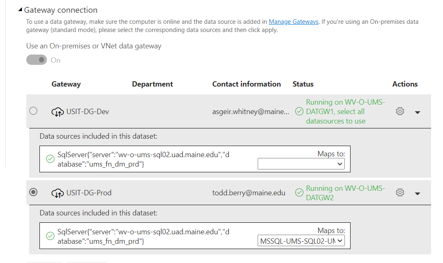This screenshot has height=263, width=443.
Task: Click the Status column header
Action: 303,84
